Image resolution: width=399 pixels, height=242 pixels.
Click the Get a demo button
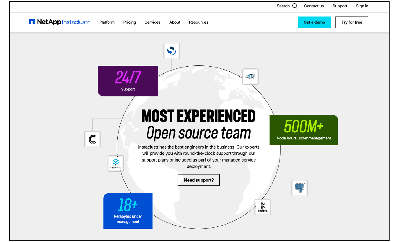[x=314, y=22]
